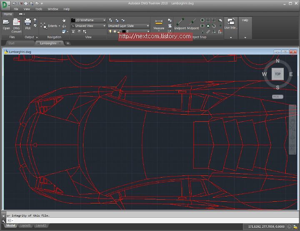Click the navigation bar on right edge
The image size is (300, 231).
(292, 130)
